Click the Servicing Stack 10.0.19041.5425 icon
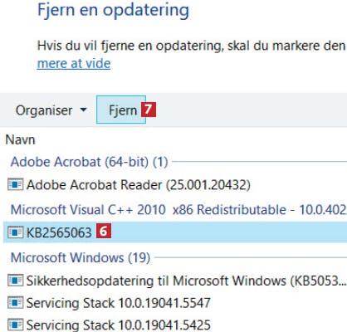Viewport: 347px width, 332px height. click(15, 325)
